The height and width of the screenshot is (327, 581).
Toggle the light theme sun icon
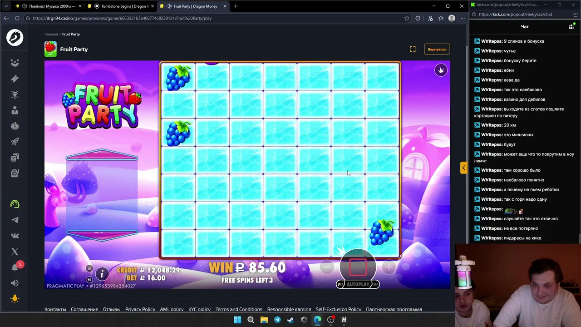point(15,298)
